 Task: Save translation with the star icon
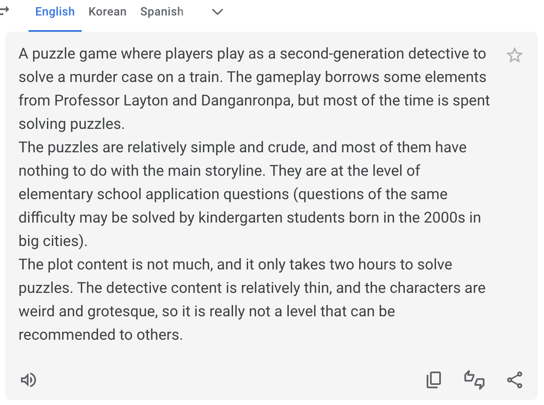514,55
